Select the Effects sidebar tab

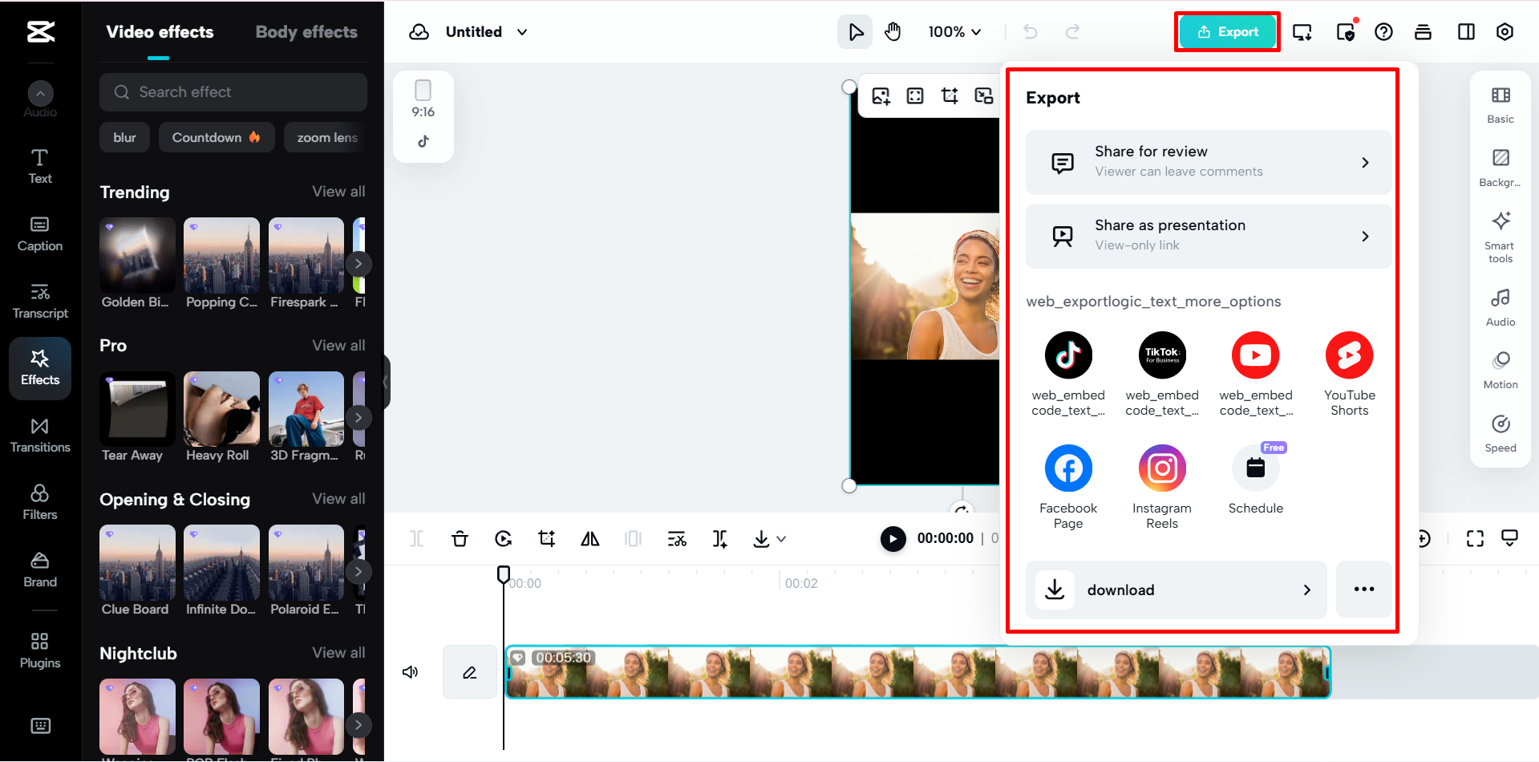click(x=40, y=368)
